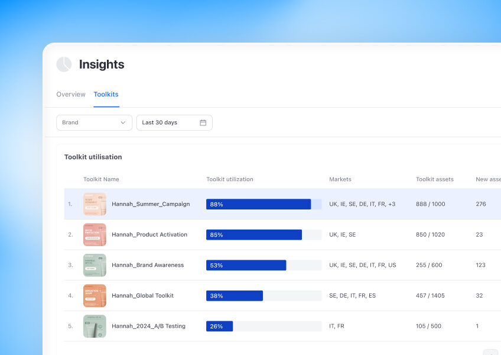
Task: Open the Hannah_Global Toolkit thumbnail
Action: (95, 295)
